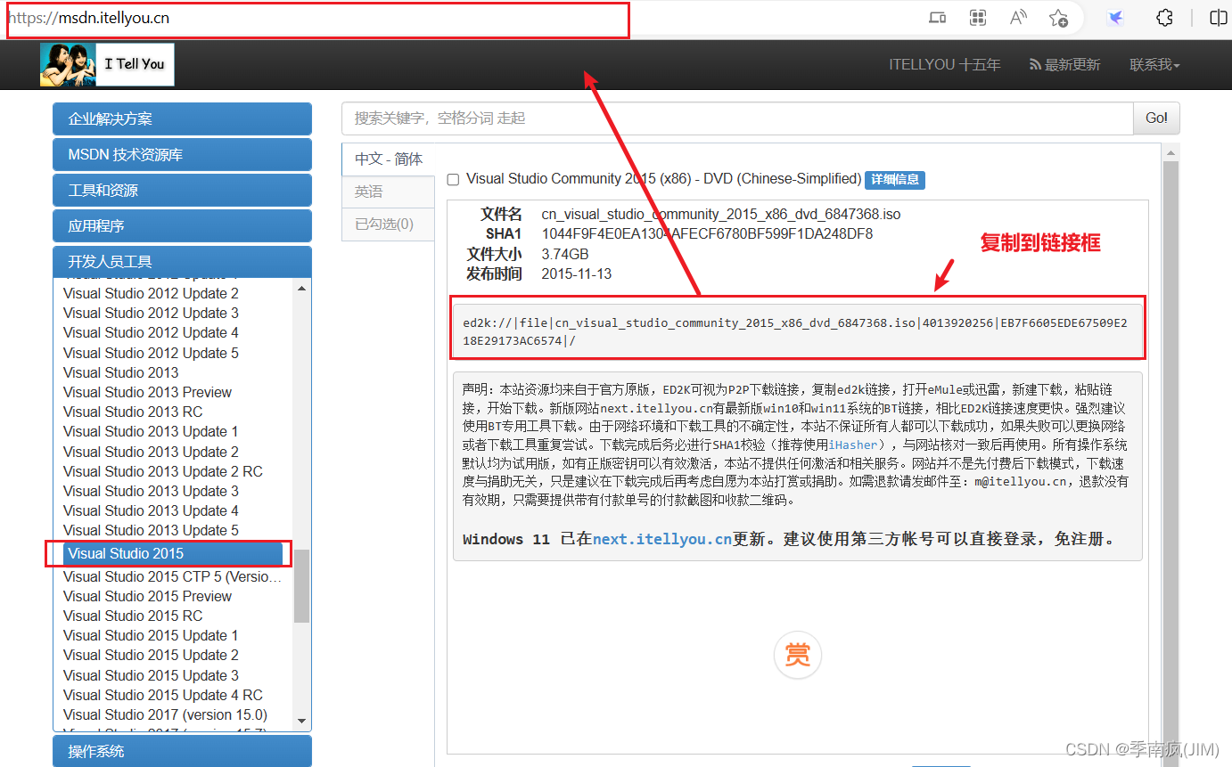The width and height of the screenshot is (1232, 767).
Task: Click the 2015-11-13 release date value
Action: [x=577, y=273]
